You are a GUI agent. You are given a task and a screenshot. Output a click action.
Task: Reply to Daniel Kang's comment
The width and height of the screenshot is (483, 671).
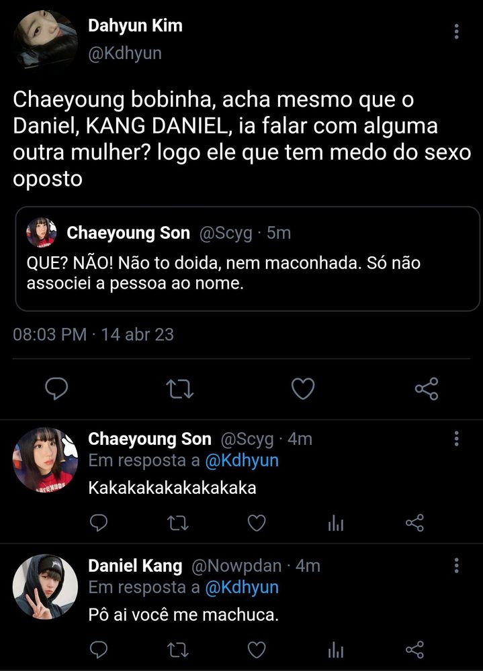click(99, 649)
